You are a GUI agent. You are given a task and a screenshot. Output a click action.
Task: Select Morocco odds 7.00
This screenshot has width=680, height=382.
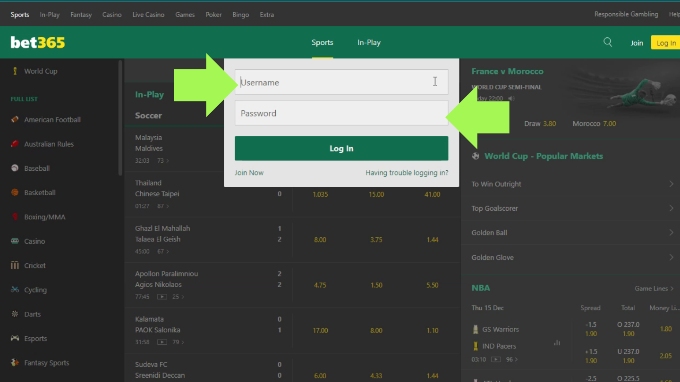tap(609, 124)
